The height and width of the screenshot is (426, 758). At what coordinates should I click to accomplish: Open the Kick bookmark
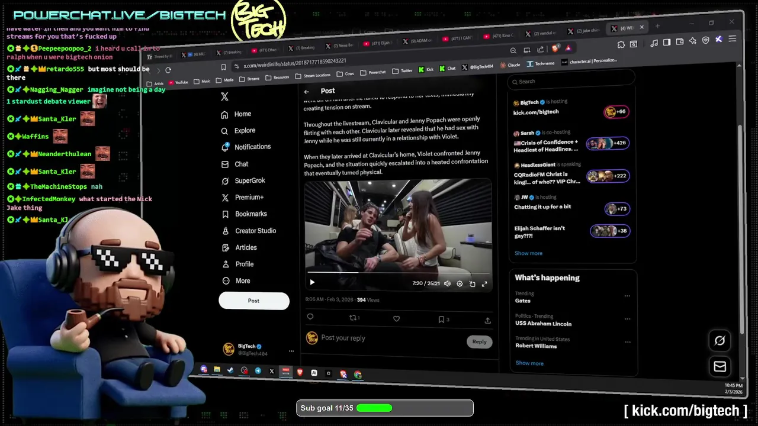(426, 69)
